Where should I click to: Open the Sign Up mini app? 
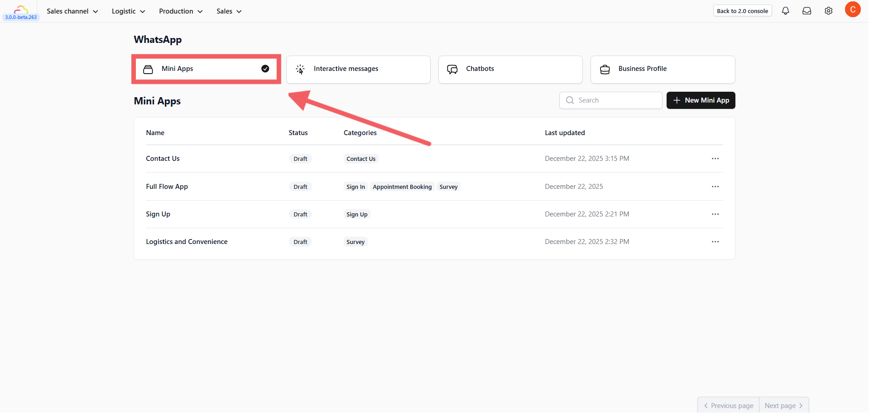tap(158, 214)
